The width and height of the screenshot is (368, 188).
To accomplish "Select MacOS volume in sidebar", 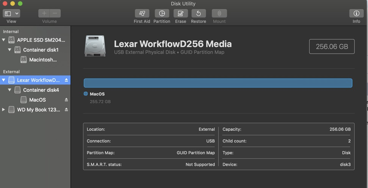I will [35, 100].
